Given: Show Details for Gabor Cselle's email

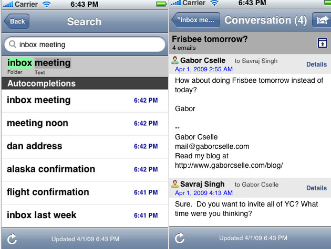Looking at the screenshot, I should point(316,64).
